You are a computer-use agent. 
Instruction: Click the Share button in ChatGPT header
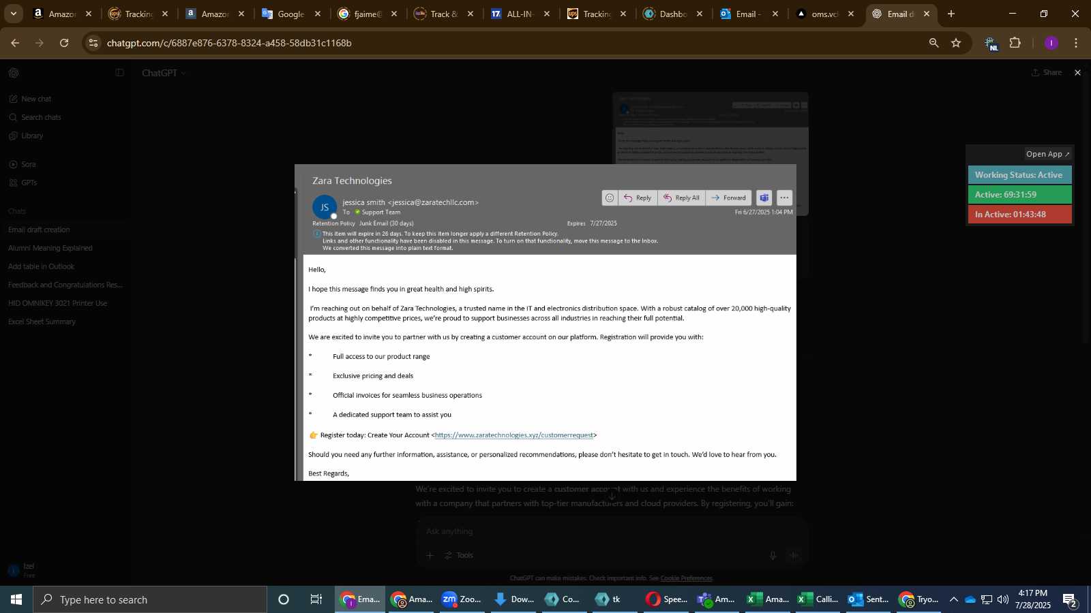pos(1047,72)
